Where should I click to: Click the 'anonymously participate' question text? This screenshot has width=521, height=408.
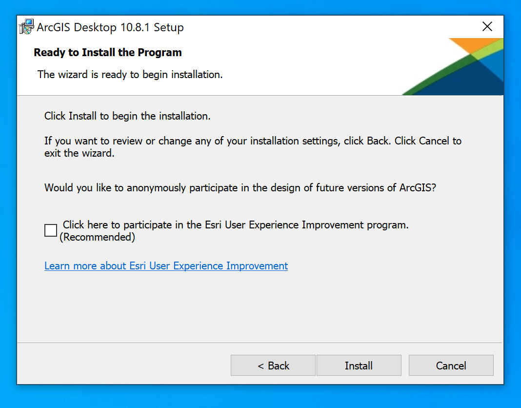[240, 187]
